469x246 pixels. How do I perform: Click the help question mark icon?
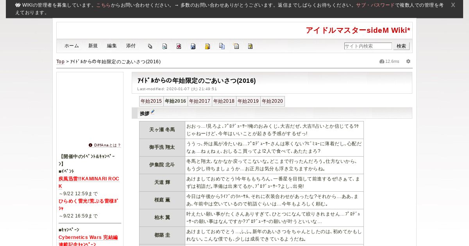251,46
